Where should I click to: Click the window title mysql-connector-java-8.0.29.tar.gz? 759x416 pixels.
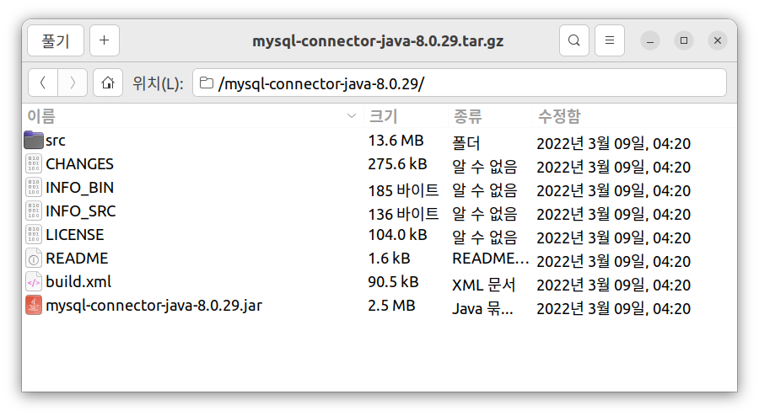click(378, 41)
